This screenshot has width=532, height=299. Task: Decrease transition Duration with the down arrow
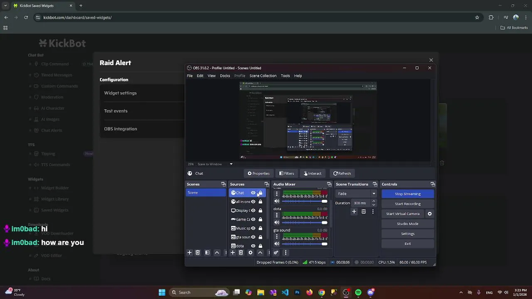coord(374,205)
